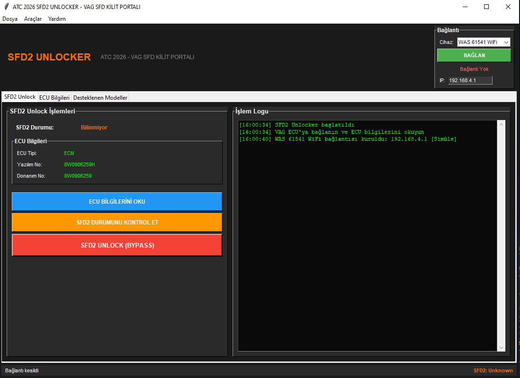
Task: Switch to the ECU Bilgileri tab
Action: pyautogui.click(x=54, y=97)
